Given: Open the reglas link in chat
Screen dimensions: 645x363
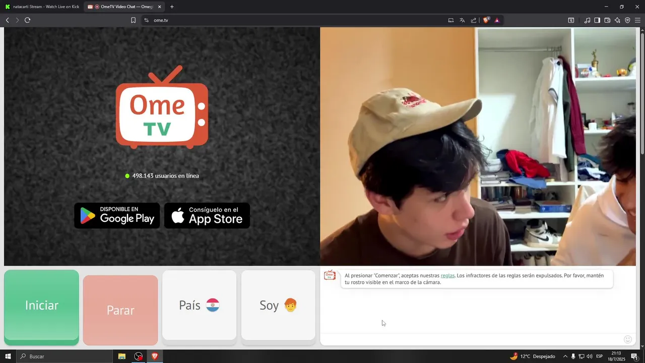Looking at the screenshot, I should click(x=447, y=276).
